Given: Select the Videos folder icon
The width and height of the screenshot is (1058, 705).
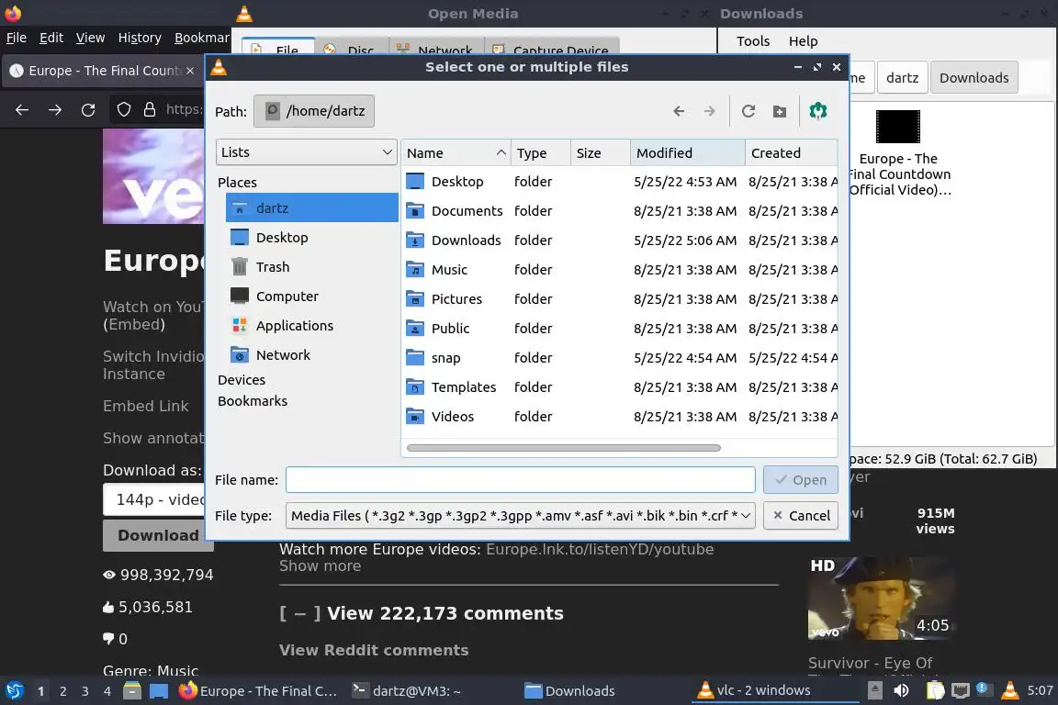Looking at the screenshot, I should (415, 416).
